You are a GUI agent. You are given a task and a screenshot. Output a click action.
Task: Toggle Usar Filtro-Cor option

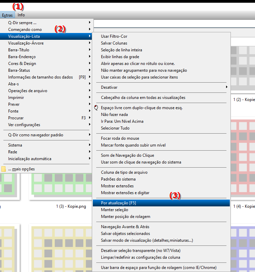point(161,36)
